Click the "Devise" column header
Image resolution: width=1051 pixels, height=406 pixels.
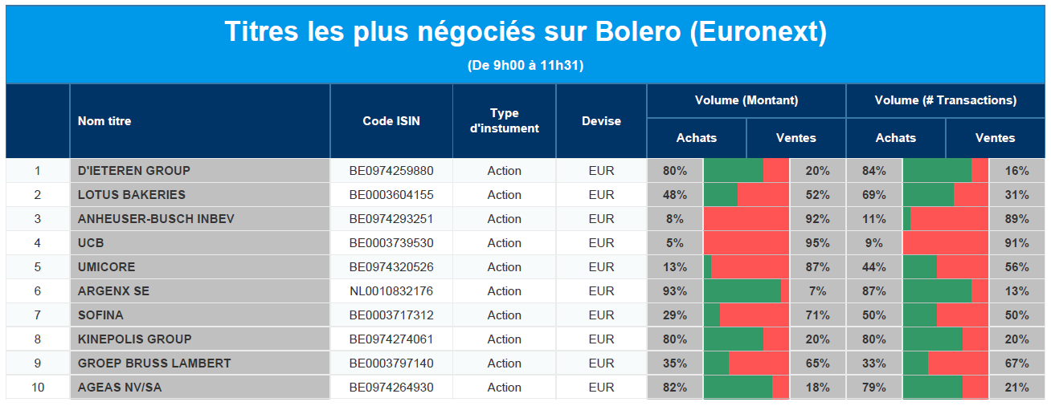pos(601,121)
